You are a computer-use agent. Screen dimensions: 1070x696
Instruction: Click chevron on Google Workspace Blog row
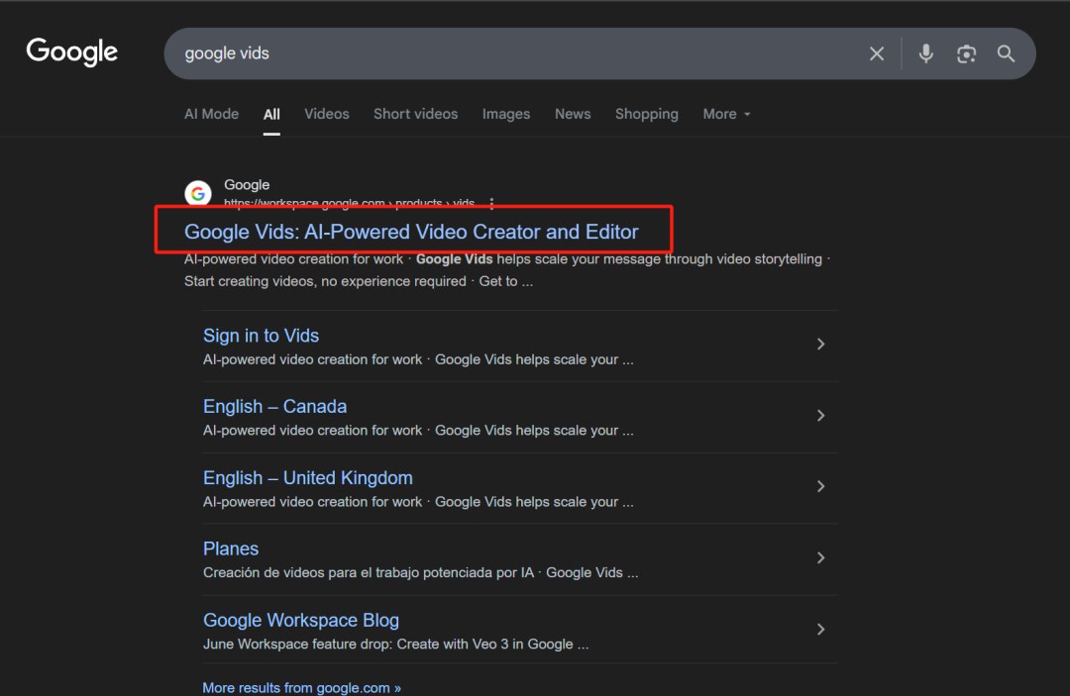[821, 630]
